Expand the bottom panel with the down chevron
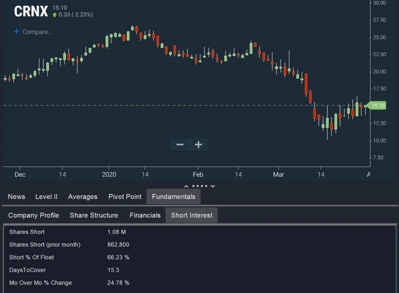 (212, 186)
